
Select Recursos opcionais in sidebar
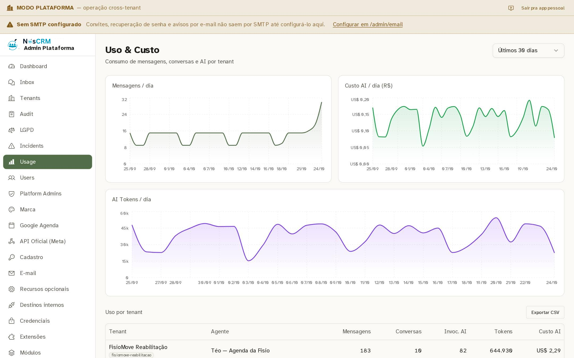pyautogui.click(x=48, y=289)
